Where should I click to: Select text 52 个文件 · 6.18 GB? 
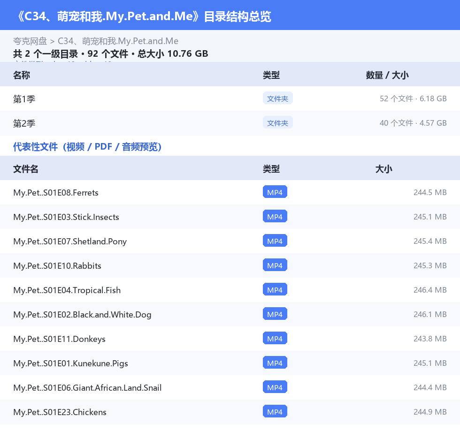[413, 99]
